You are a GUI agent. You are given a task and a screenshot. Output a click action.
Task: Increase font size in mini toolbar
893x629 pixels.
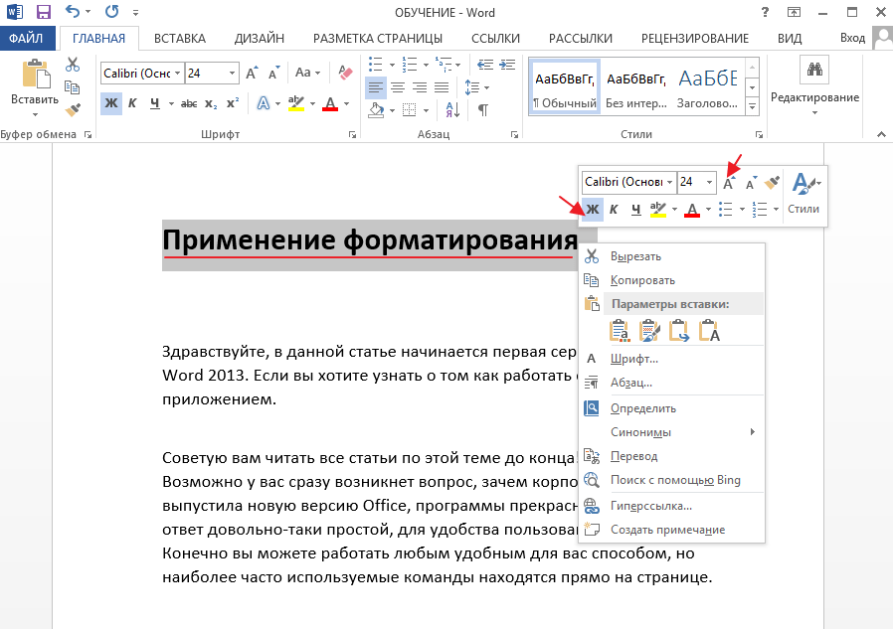click(x=729, y=182)
